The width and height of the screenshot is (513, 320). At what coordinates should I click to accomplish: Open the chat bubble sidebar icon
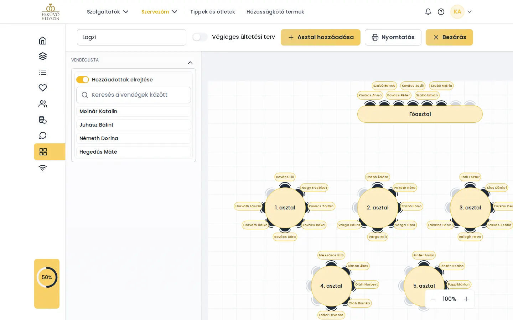[43, 135]
